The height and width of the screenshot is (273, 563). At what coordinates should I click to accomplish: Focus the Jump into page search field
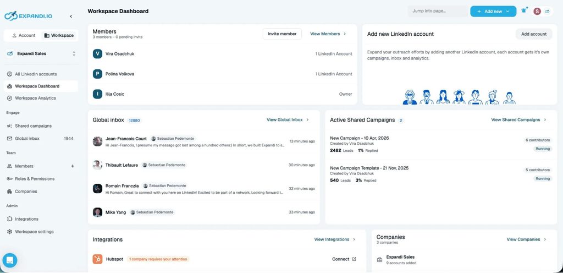(438, 11)
